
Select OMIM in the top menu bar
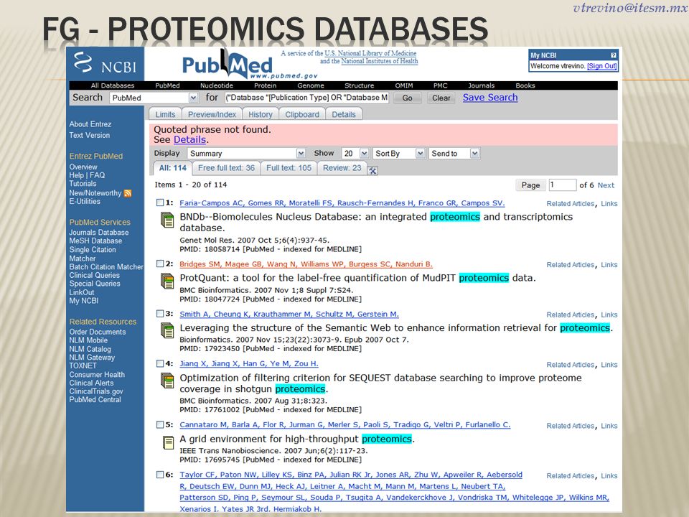(x=404, y=85)
